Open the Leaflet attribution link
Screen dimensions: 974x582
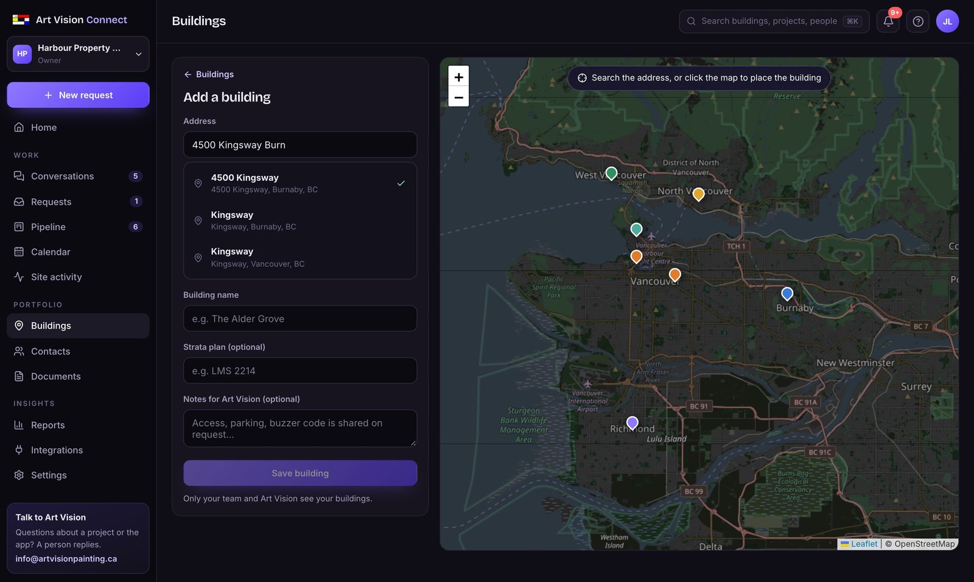859,544
